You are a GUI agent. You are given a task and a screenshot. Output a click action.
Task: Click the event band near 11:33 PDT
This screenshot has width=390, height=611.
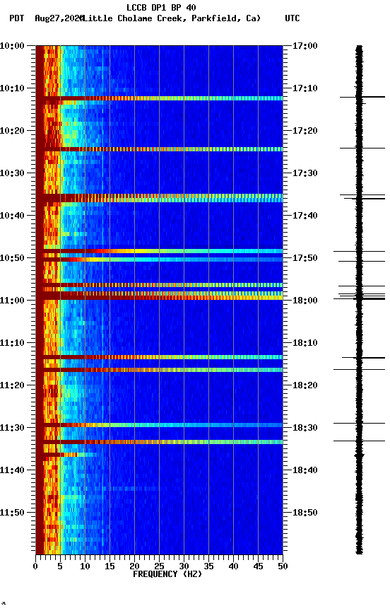tap(159, 442)
